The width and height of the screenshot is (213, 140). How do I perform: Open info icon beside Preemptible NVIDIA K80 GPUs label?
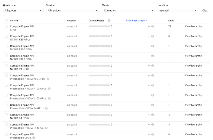tap(48, 79)
